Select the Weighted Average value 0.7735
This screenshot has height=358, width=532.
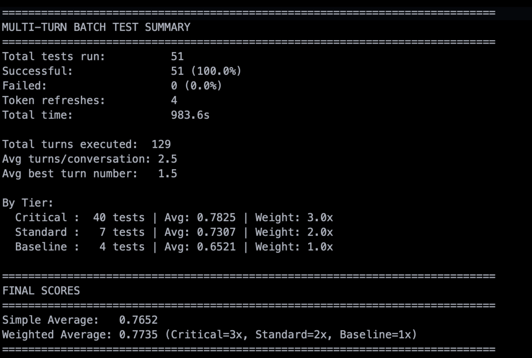pyautogui.click(x=138, y=335)
